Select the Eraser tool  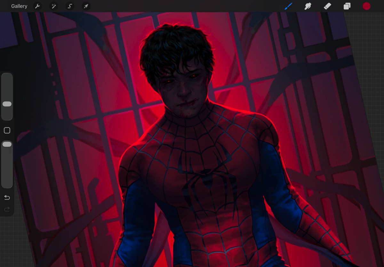(327, 6)
